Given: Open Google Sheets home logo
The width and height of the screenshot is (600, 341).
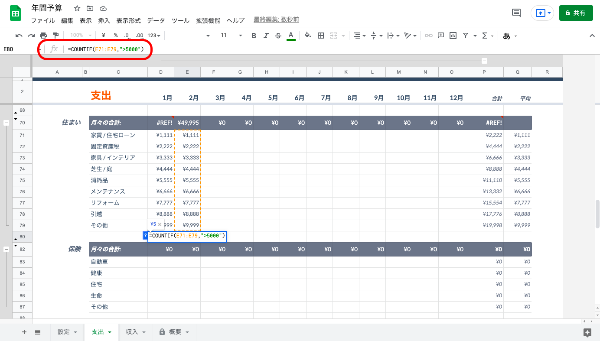Looking at the screenshot, I should pos(16,13).
